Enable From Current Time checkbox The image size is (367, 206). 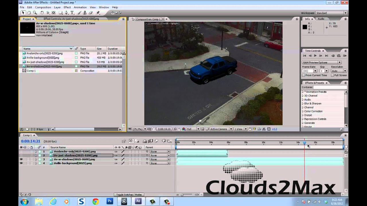(304, 75)
